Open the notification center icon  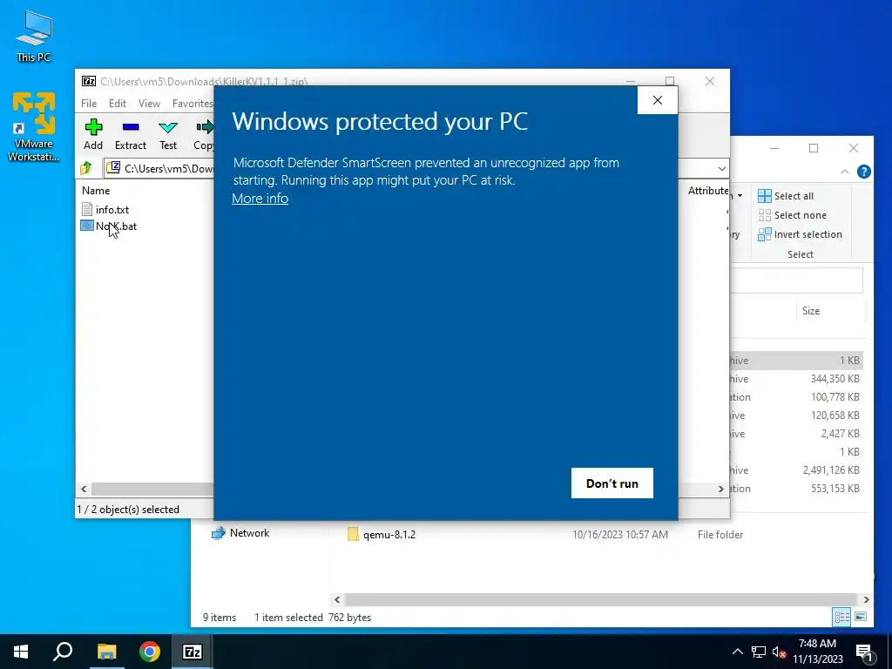point(864,652)
